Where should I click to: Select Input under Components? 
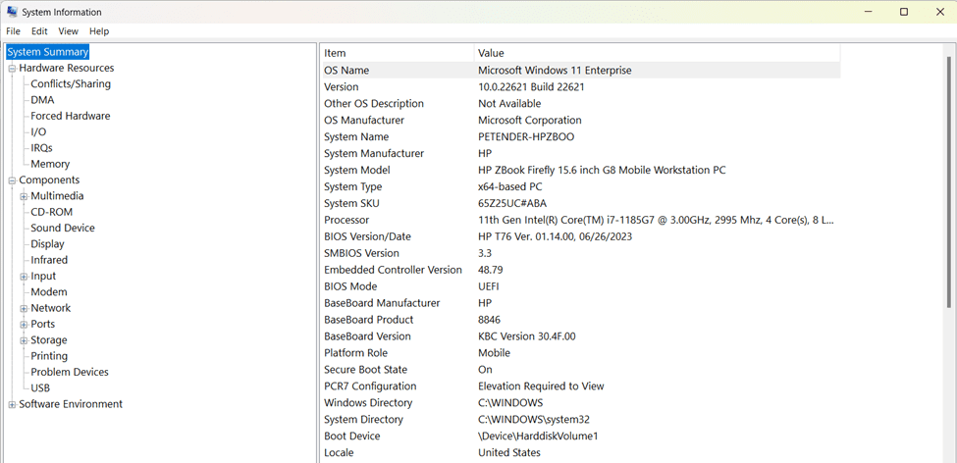click(43, 276)
